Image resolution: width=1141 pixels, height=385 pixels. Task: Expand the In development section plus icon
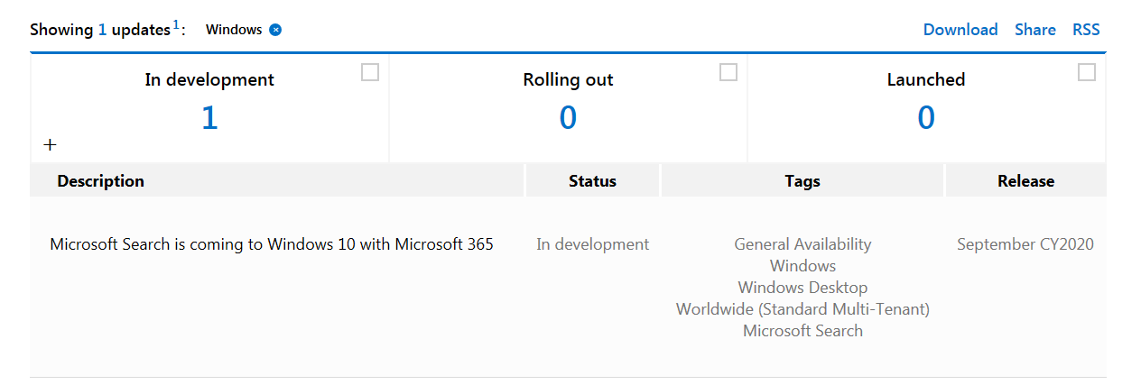[50, 144]
